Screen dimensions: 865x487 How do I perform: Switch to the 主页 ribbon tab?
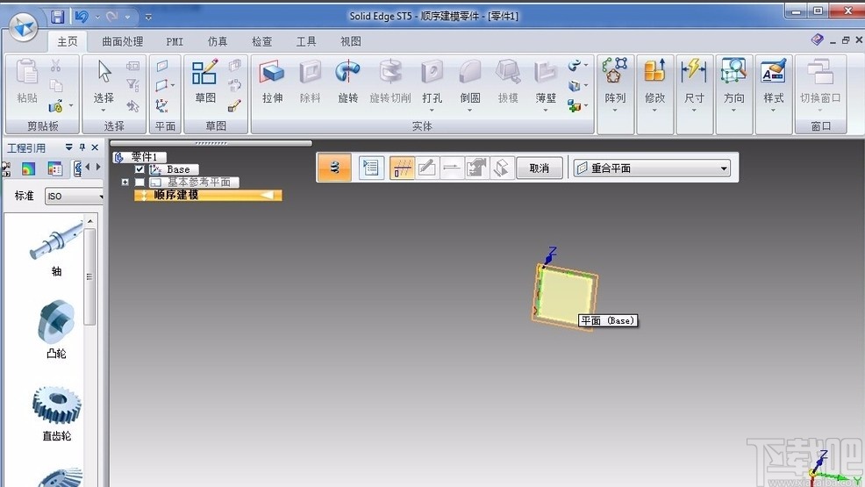click(x=68, y=41)
